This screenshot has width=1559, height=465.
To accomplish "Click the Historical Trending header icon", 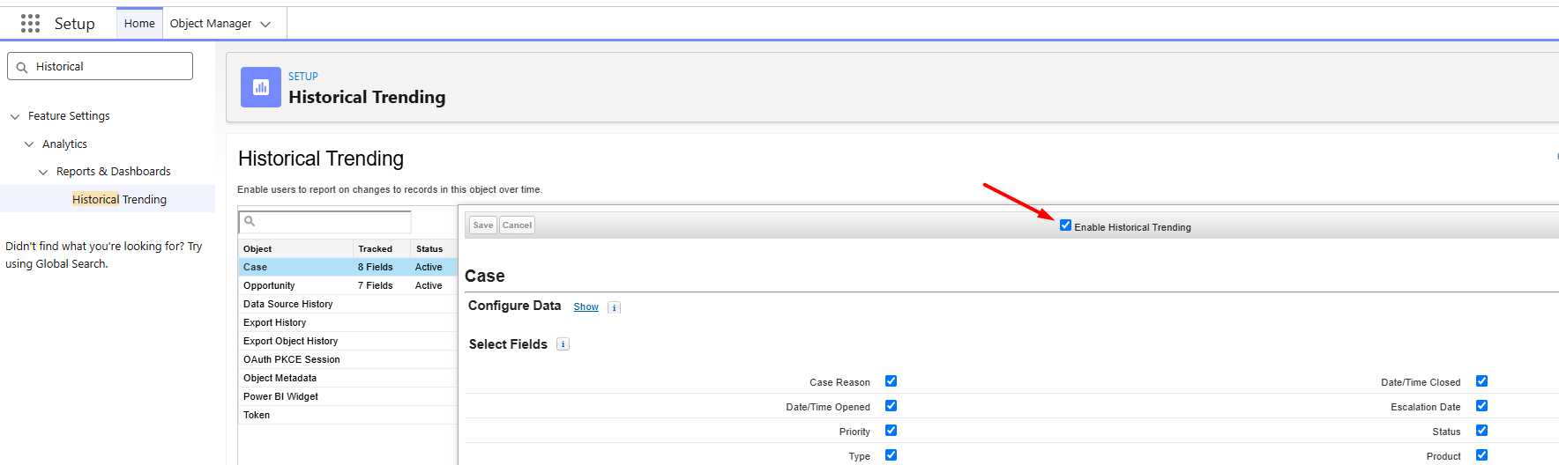I will [261, 87].
